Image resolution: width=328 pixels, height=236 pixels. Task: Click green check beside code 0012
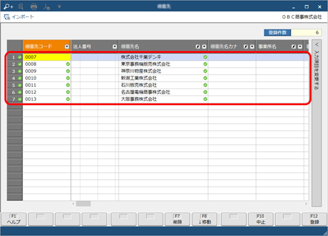point(68,92)
